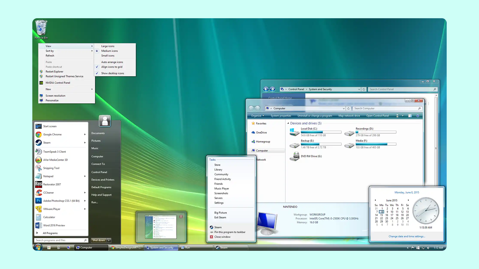Screen dimensions: 479x269
Task: Select Exit Steam from the jump list
Action: point(220,217)
